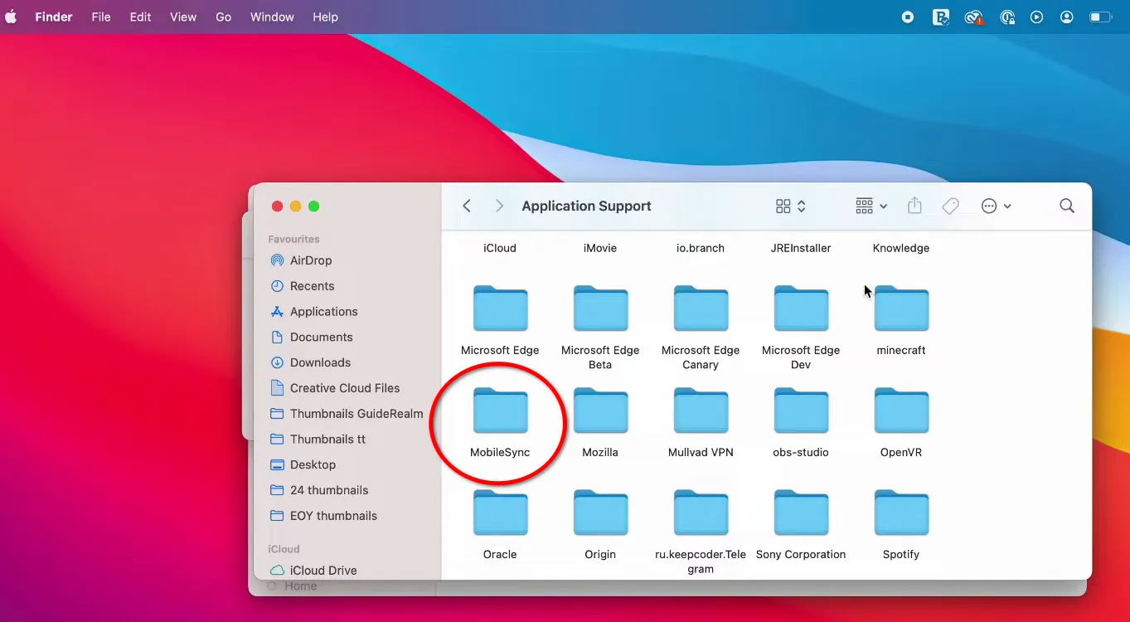Open Finder search magnifier

(x=1067, y=206)
